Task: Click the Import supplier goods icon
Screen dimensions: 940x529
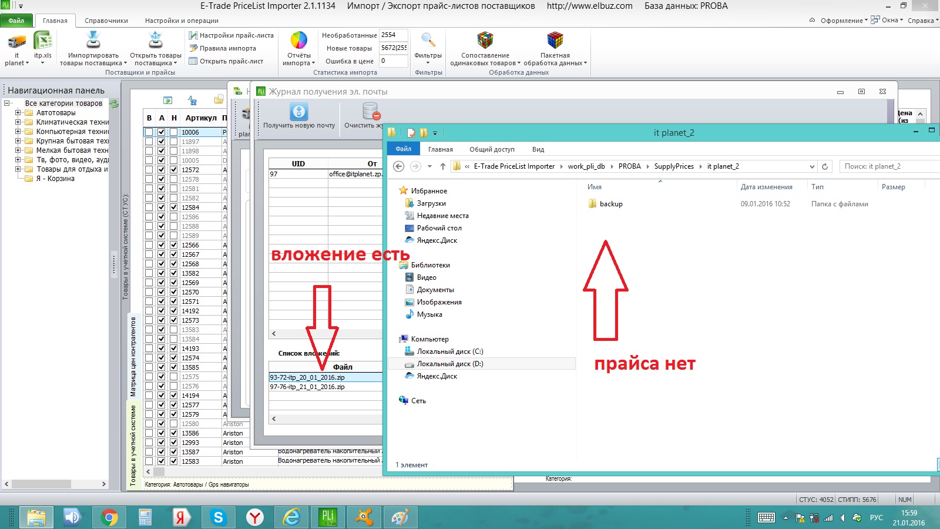Action: [x=93, y=40]
